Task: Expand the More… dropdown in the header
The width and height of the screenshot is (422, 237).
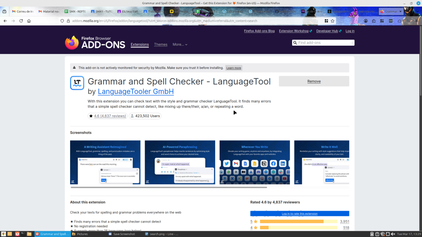Action: [x=180, y=44]
